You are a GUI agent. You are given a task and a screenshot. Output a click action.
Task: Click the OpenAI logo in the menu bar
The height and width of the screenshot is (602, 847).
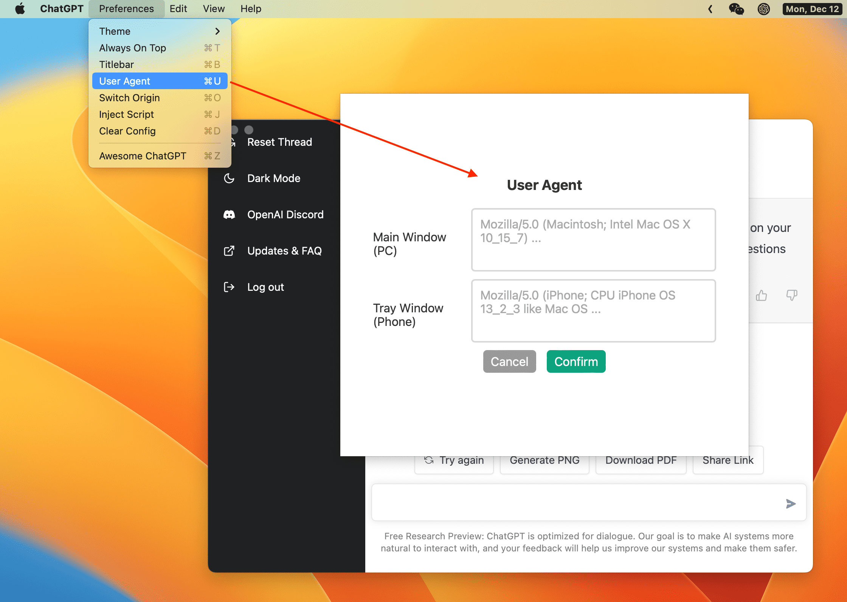coord(764,9)
